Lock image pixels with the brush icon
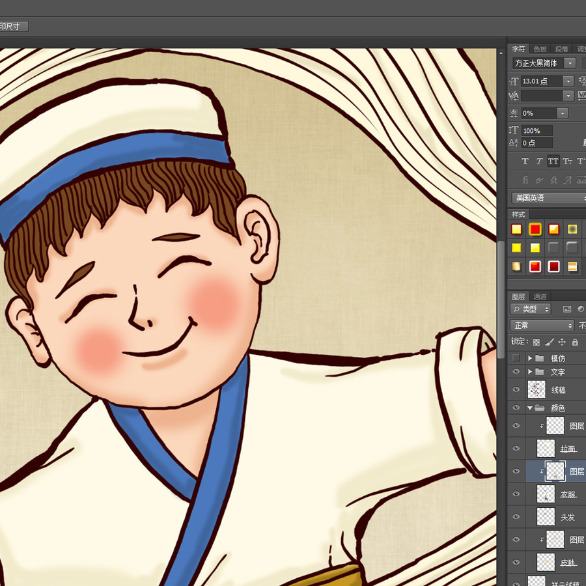Viewport: 586px width, 586px height. [549, 342]
